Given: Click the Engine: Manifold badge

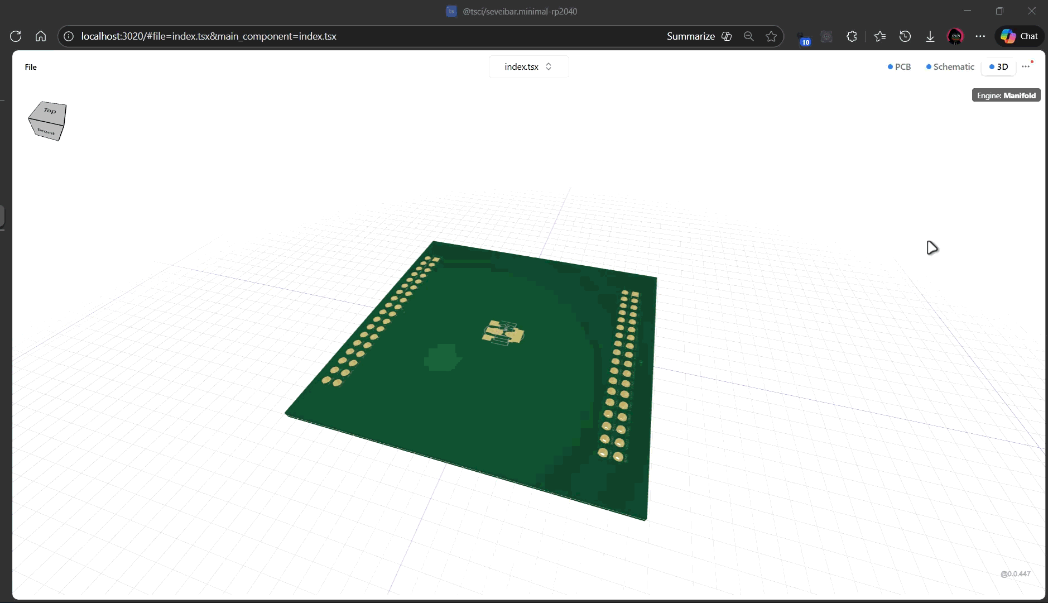Looking at the screenshot, I should point(1006,95).
